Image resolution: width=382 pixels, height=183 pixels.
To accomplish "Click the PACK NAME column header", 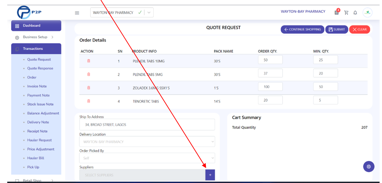I will (x=224, y=51).
